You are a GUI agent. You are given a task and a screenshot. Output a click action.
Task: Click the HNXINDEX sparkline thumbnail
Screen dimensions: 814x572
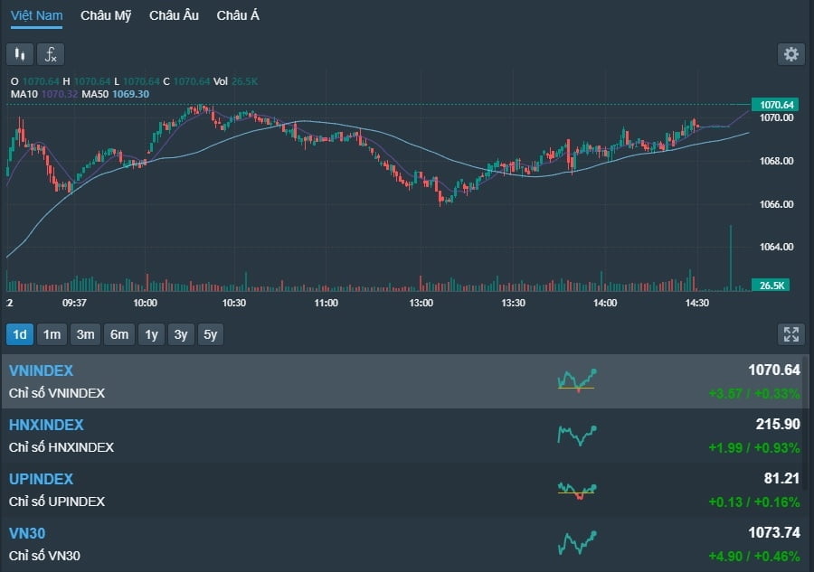point(577,435)
